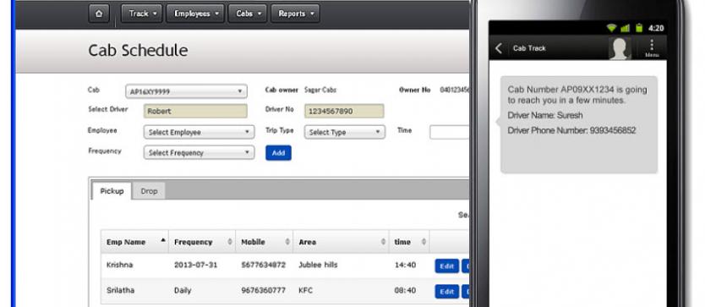Sort by Mobile column

(265, 242)
